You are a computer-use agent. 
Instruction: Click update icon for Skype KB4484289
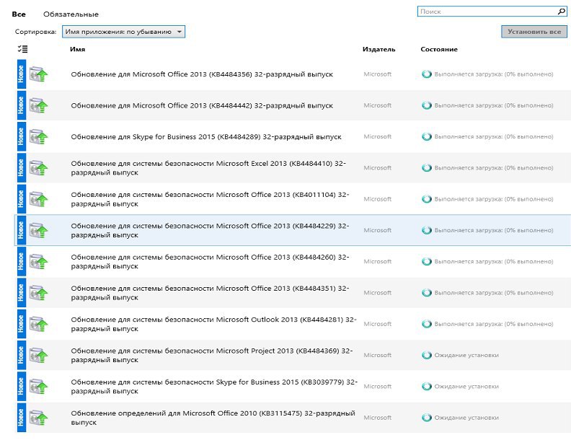[39, 136]
